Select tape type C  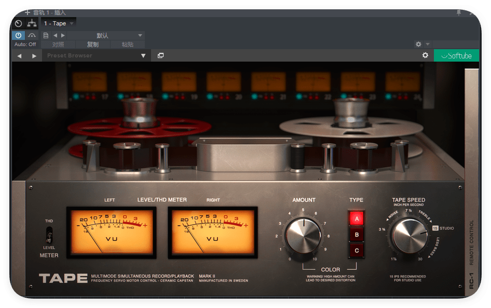[x=357, y=251]
